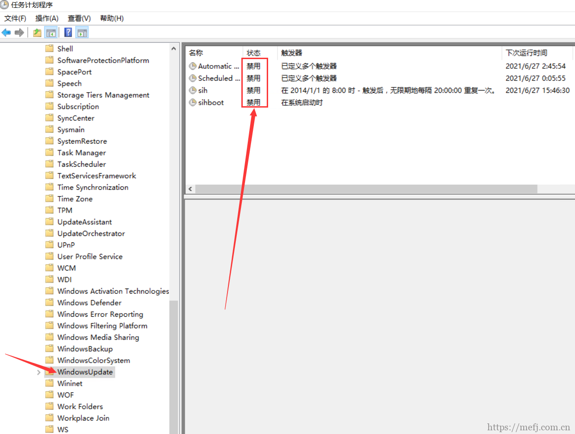Click the Shell folder icon
Image resolution: width=575 pixels, height=434 pixels.
(x=49, y=48)
